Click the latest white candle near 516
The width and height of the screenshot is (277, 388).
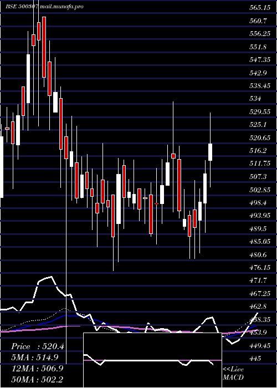point(210,152)
